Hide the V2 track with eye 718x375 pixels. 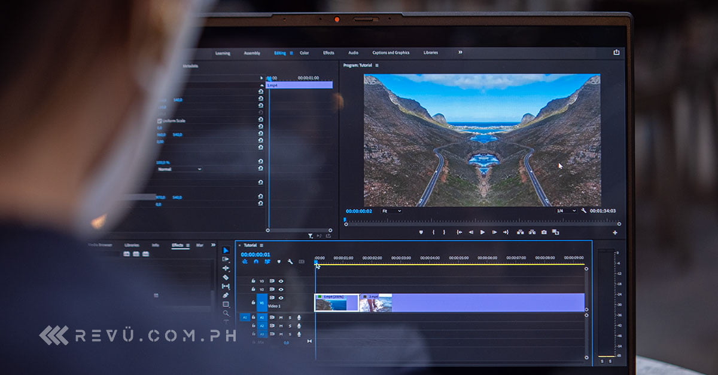281,289
